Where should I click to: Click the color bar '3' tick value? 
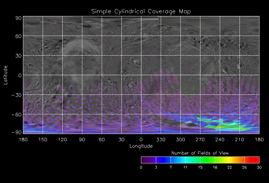coord(156,167)
